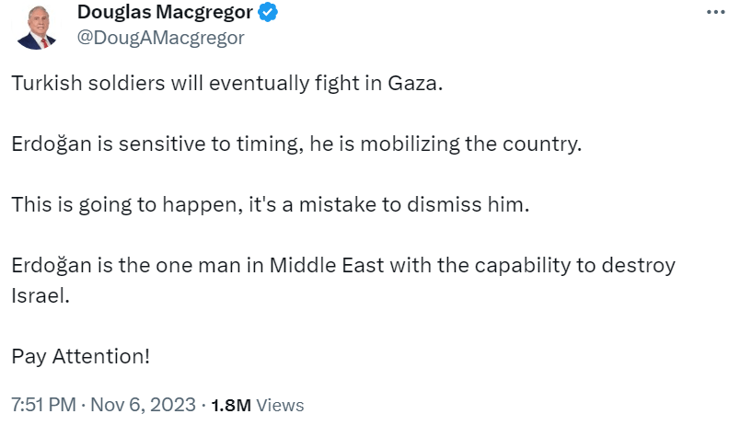Image resolution: width=729 pixels, height=437 pixels.
Task: Click the line 'This is going to happen'
Action: click(x=272, y=204)
